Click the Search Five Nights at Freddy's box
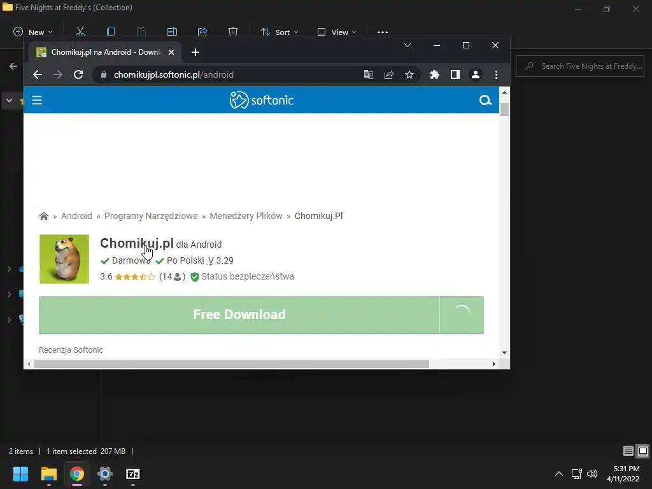Image resolution: width=652 pixels, height=489 pixels. click(x=580, y=66)
